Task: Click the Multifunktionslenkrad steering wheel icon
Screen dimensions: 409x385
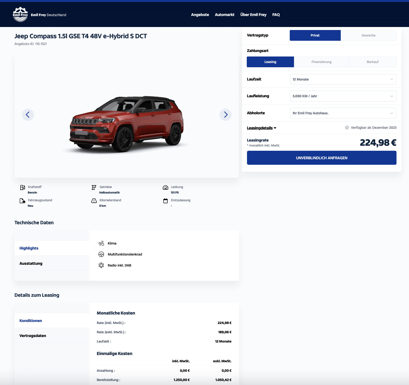Action: (x=101, y=254)
